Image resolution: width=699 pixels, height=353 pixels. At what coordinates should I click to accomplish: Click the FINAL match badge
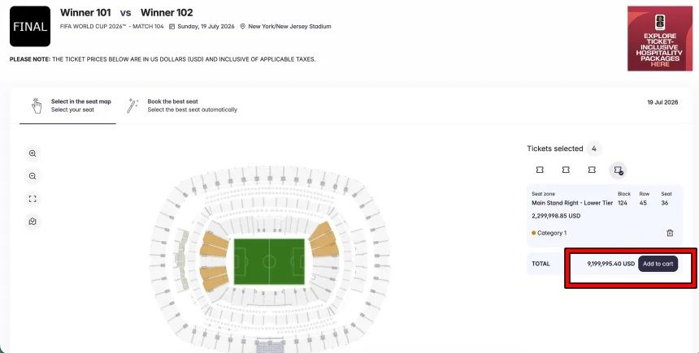[30, 27]
